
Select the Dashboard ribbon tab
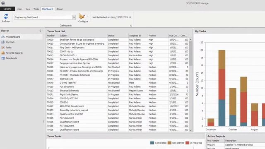(48, 9)
